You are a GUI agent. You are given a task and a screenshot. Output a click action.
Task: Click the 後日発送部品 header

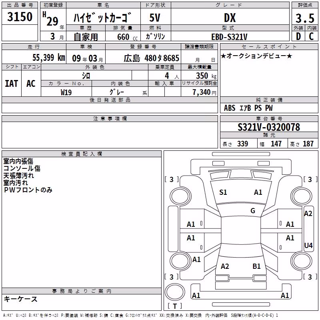(x=110, y=100)
